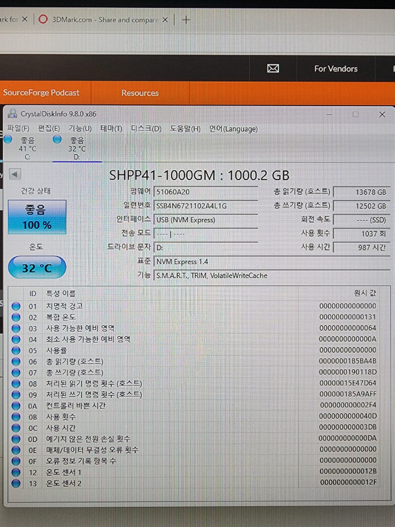Click the total host reads value 13678 GB

click(x=361, y=192)
